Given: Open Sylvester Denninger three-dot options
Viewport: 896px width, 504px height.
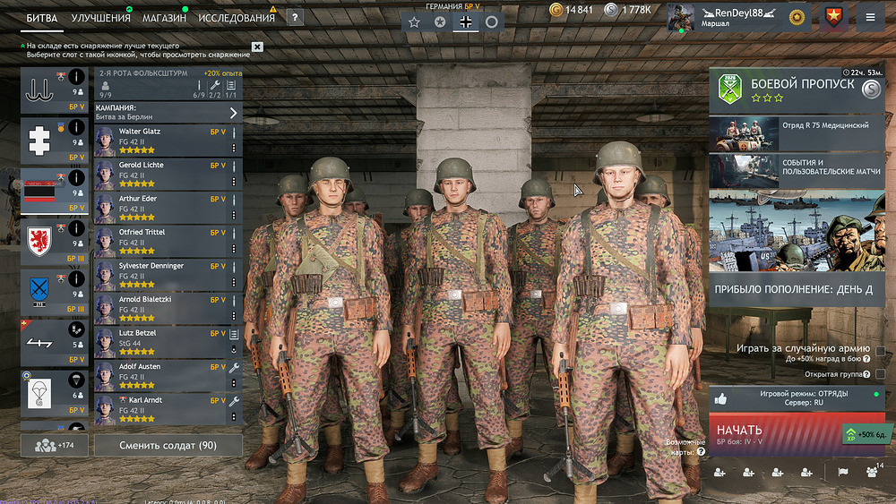Looking at the screenshot, I should pyautogui.click(x=234, y=283).
